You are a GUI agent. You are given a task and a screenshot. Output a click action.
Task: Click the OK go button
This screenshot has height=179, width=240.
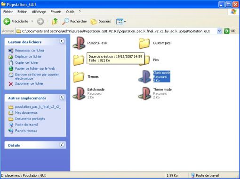point(230,31)
